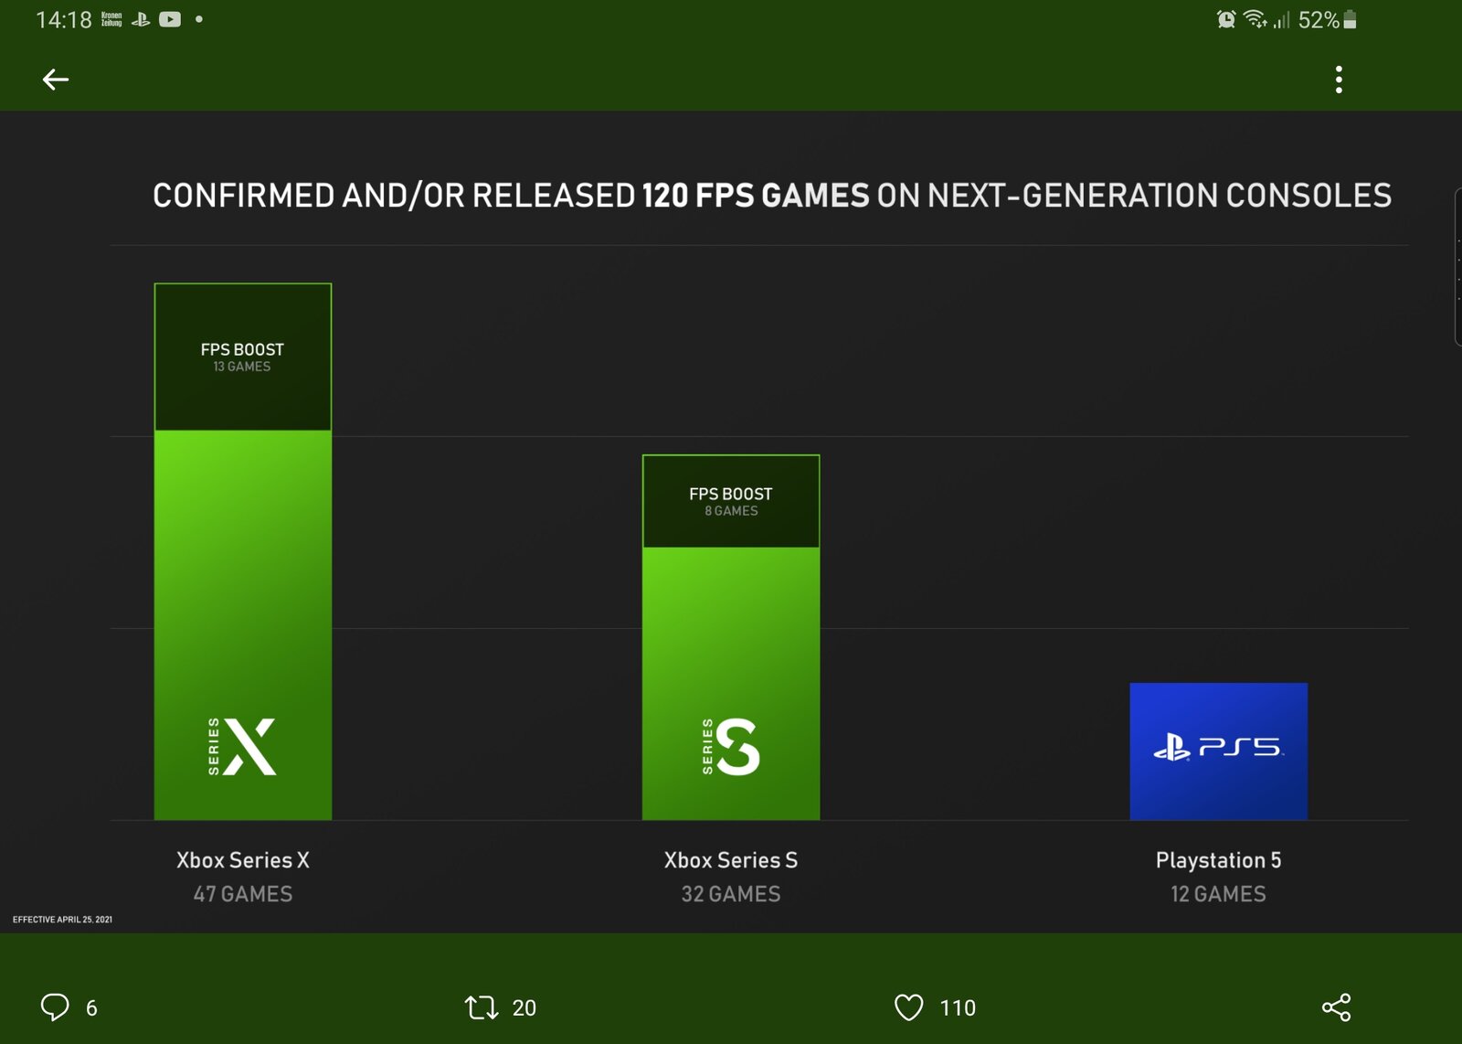Tap the like count 110

(x=958, y=1008)
